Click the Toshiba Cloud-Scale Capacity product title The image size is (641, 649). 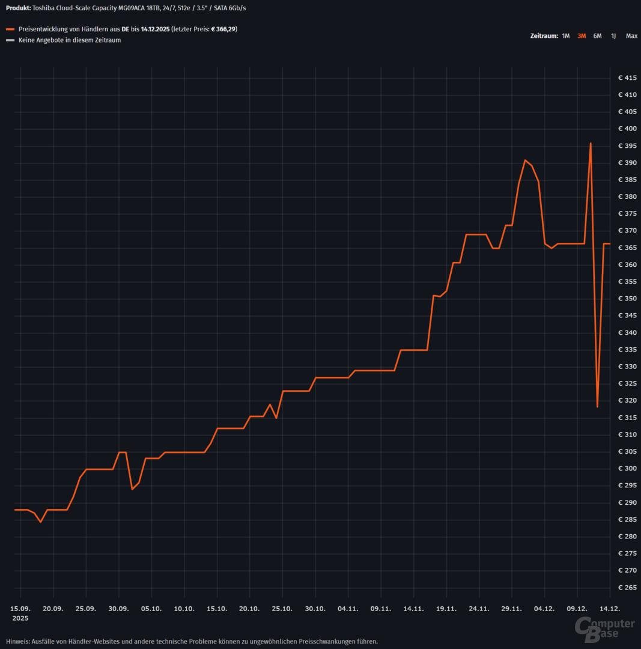coord(138,8)
